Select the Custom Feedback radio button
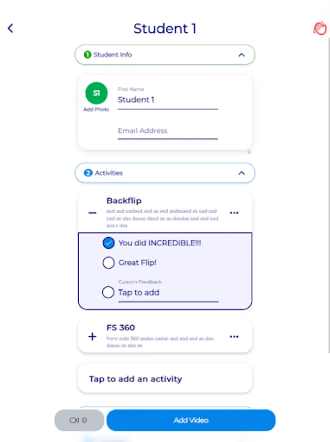Viewport: 330px width, 442px height. pos(109,293)
